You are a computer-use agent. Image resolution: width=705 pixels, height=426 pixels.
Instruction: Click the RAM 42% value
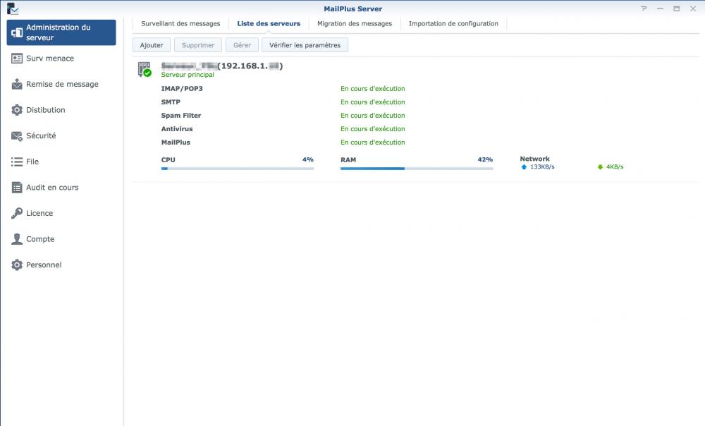485,159
